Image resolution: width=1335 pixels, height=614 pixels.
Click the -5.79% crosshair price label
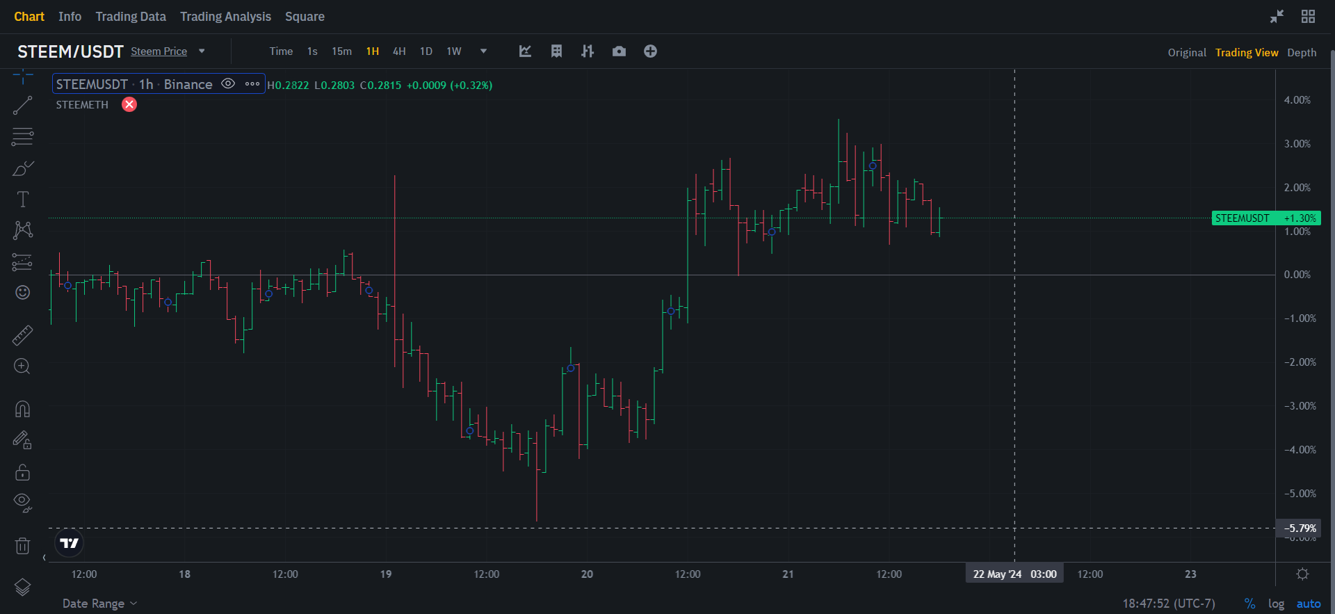point(1298,528)
